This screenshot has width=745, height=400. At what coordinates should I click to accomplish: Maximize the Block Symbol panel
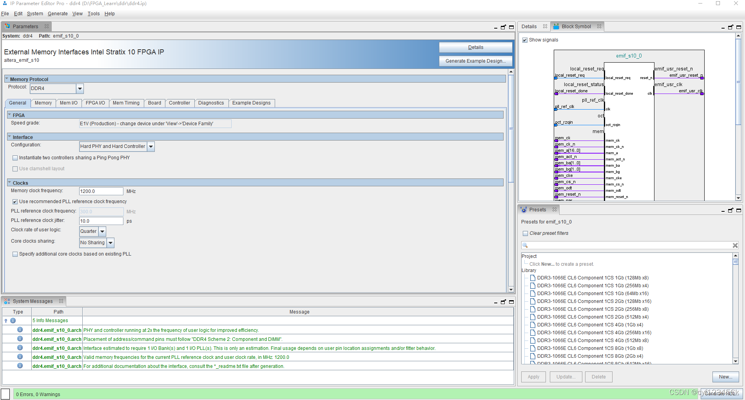click(739, 27)
